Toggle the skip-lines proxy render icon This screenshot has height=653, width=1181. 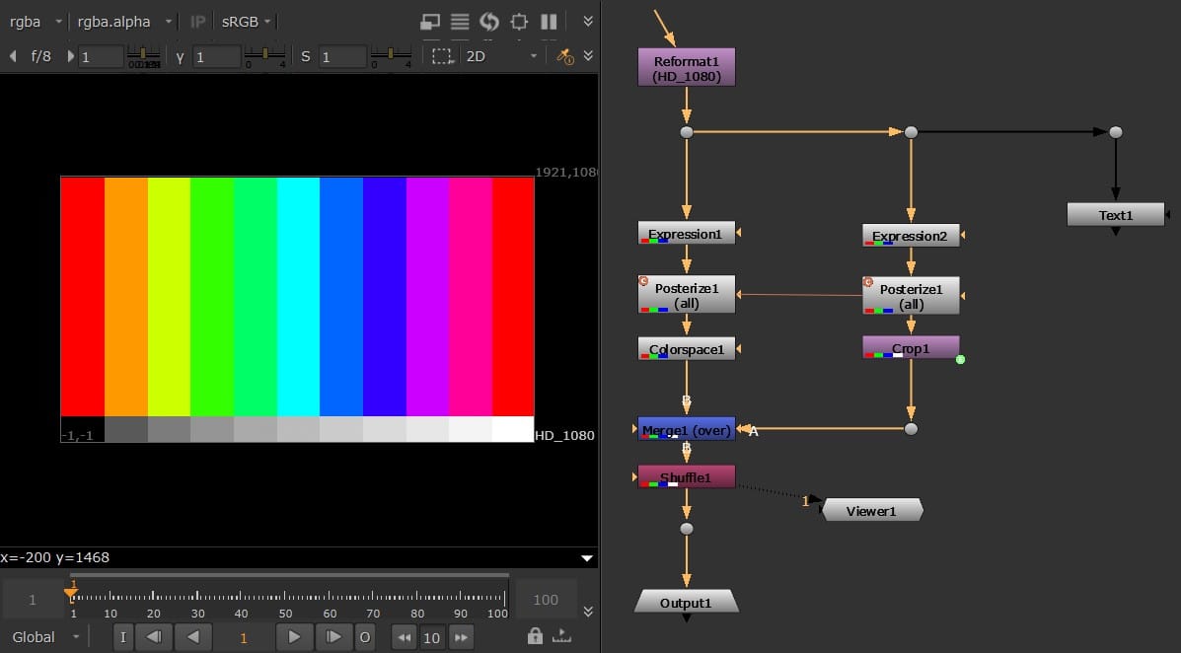click(460, 22)
